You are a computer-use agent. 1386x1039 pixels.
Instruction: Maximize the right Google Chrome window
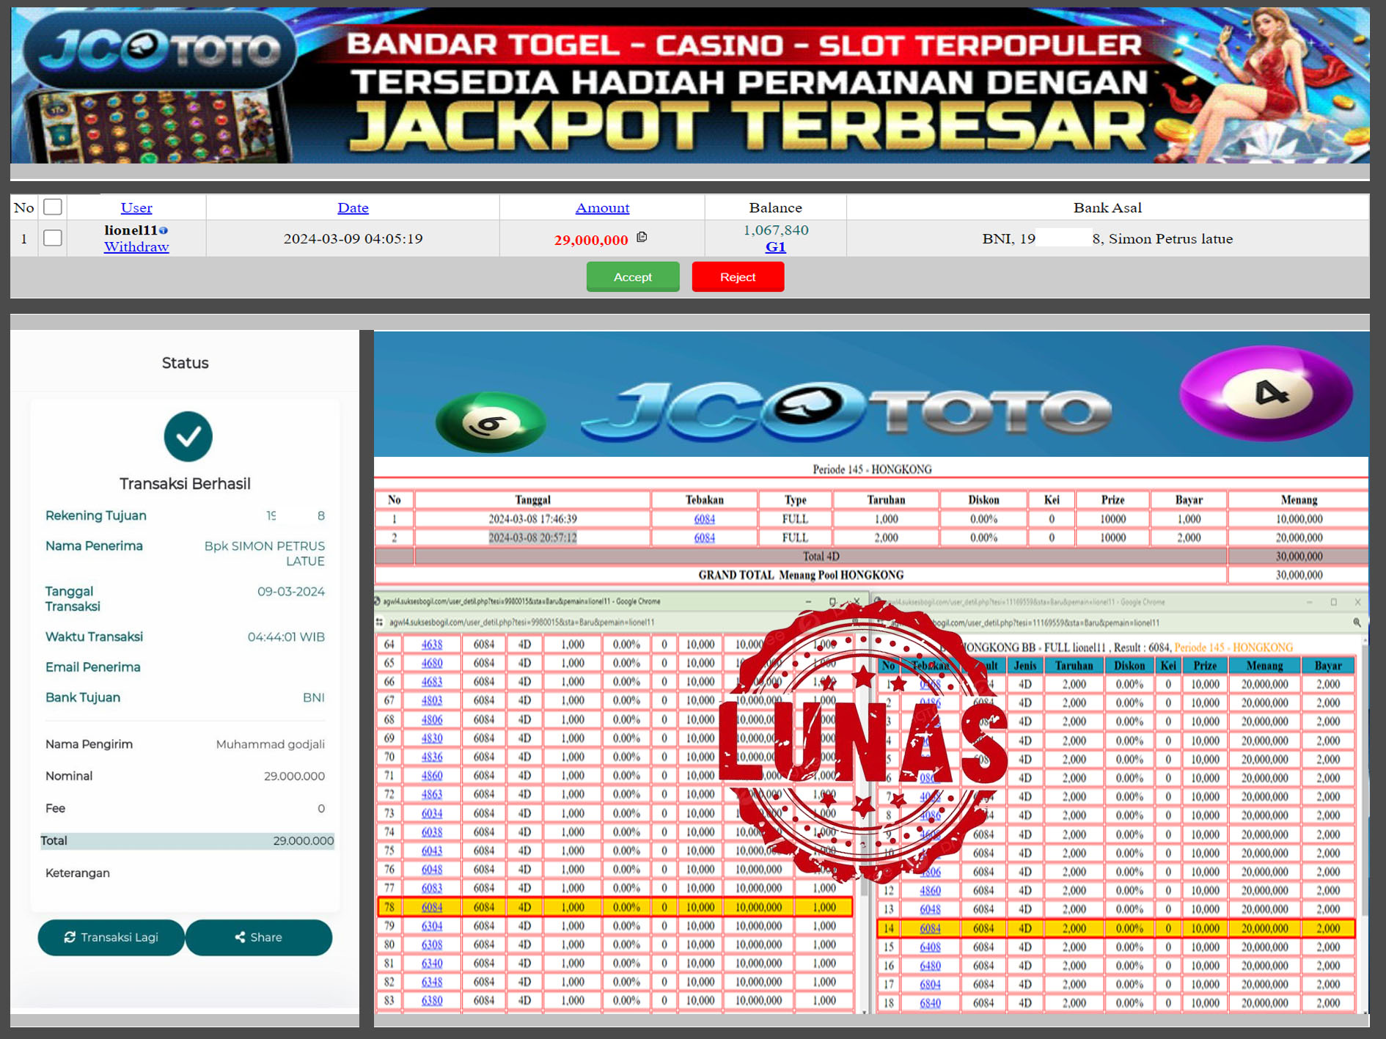1334,602
